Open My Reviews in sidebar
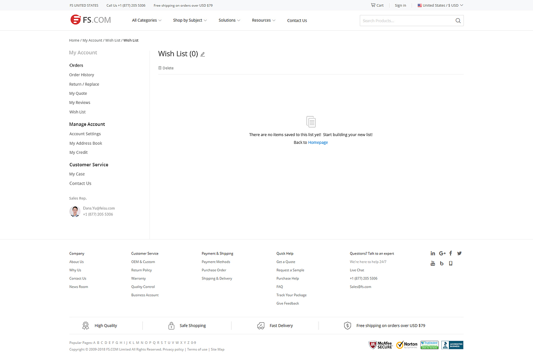Screen dimensions: 533x363 tap(80, 103)
